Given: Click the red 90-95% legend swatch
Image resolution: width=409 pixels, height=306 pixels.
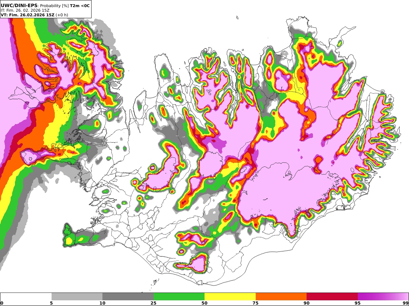Looking at the screenshot, I should click(332, 296).
